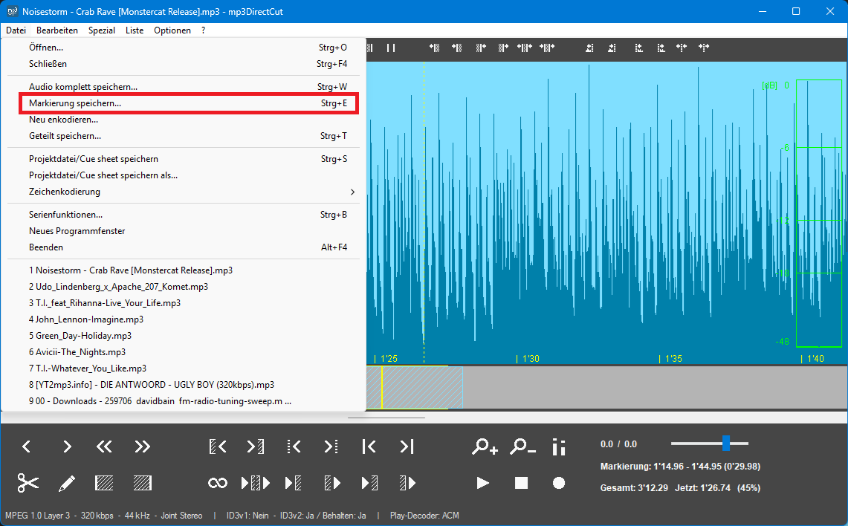The image size is (848, 526).
Task: Zoom out of the waveform with the minus magnifier
Action: coord(521,447)
